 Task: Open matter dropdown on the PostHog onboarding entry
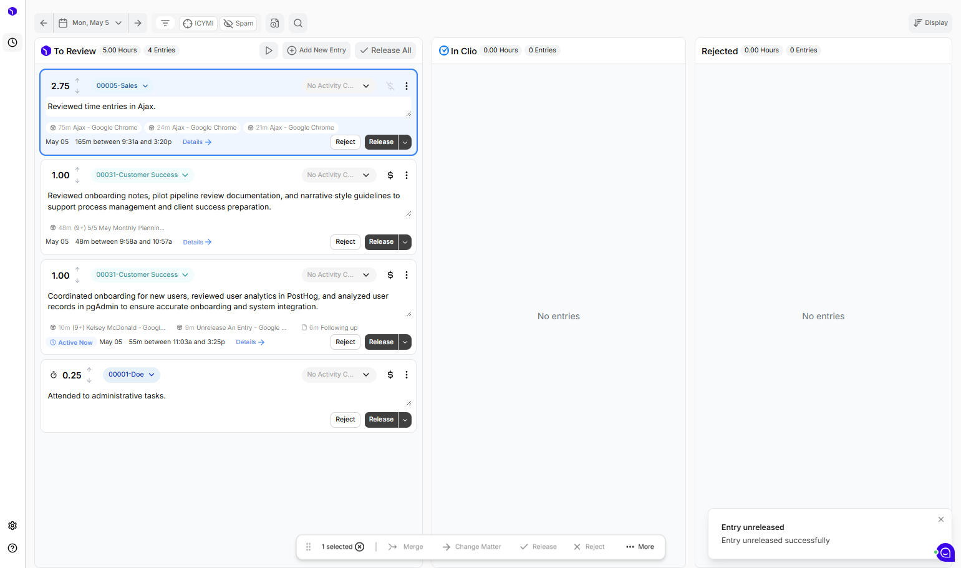(x=142, y=275)
